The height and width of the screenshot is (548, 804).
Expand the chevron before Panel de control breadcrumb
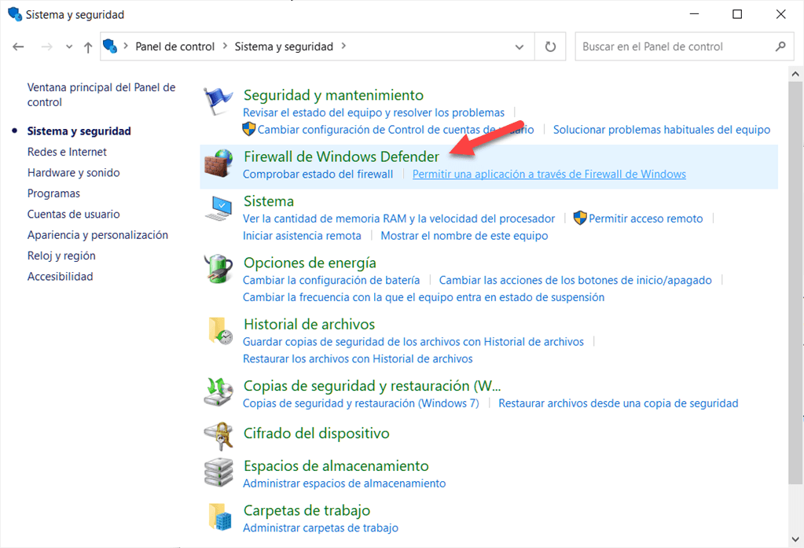126,46
